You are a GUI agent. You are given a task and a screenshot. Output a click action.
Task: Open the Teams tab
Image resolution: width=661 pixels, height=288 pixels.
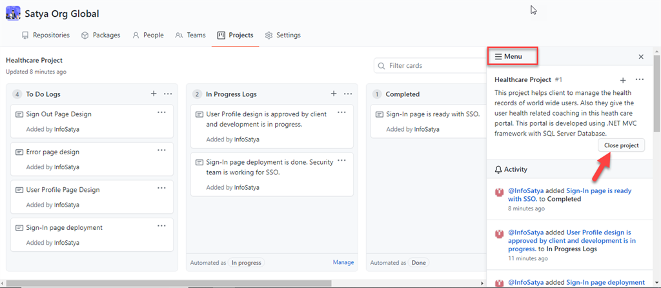pyautogui.click(x=190, y=35)
